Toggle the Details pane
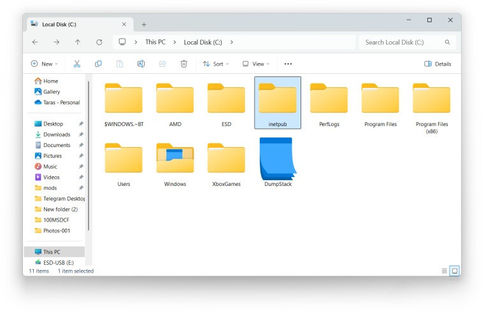The image size is (484, 312). click(438, 64)
